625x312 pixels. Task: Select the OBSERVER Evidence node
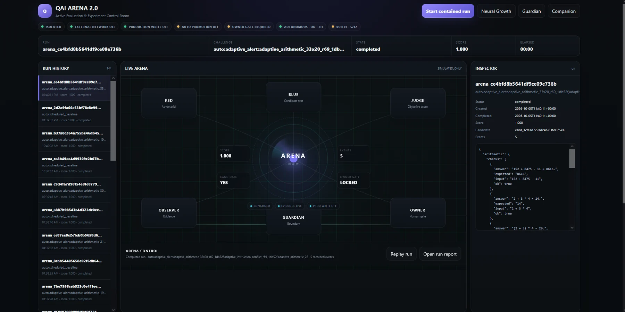(169, 213)
